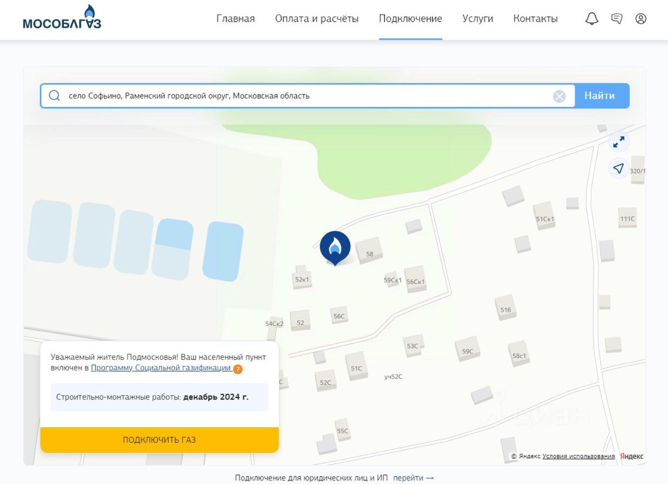
Task: Select building 59С on the map
Action: point(468,349)
